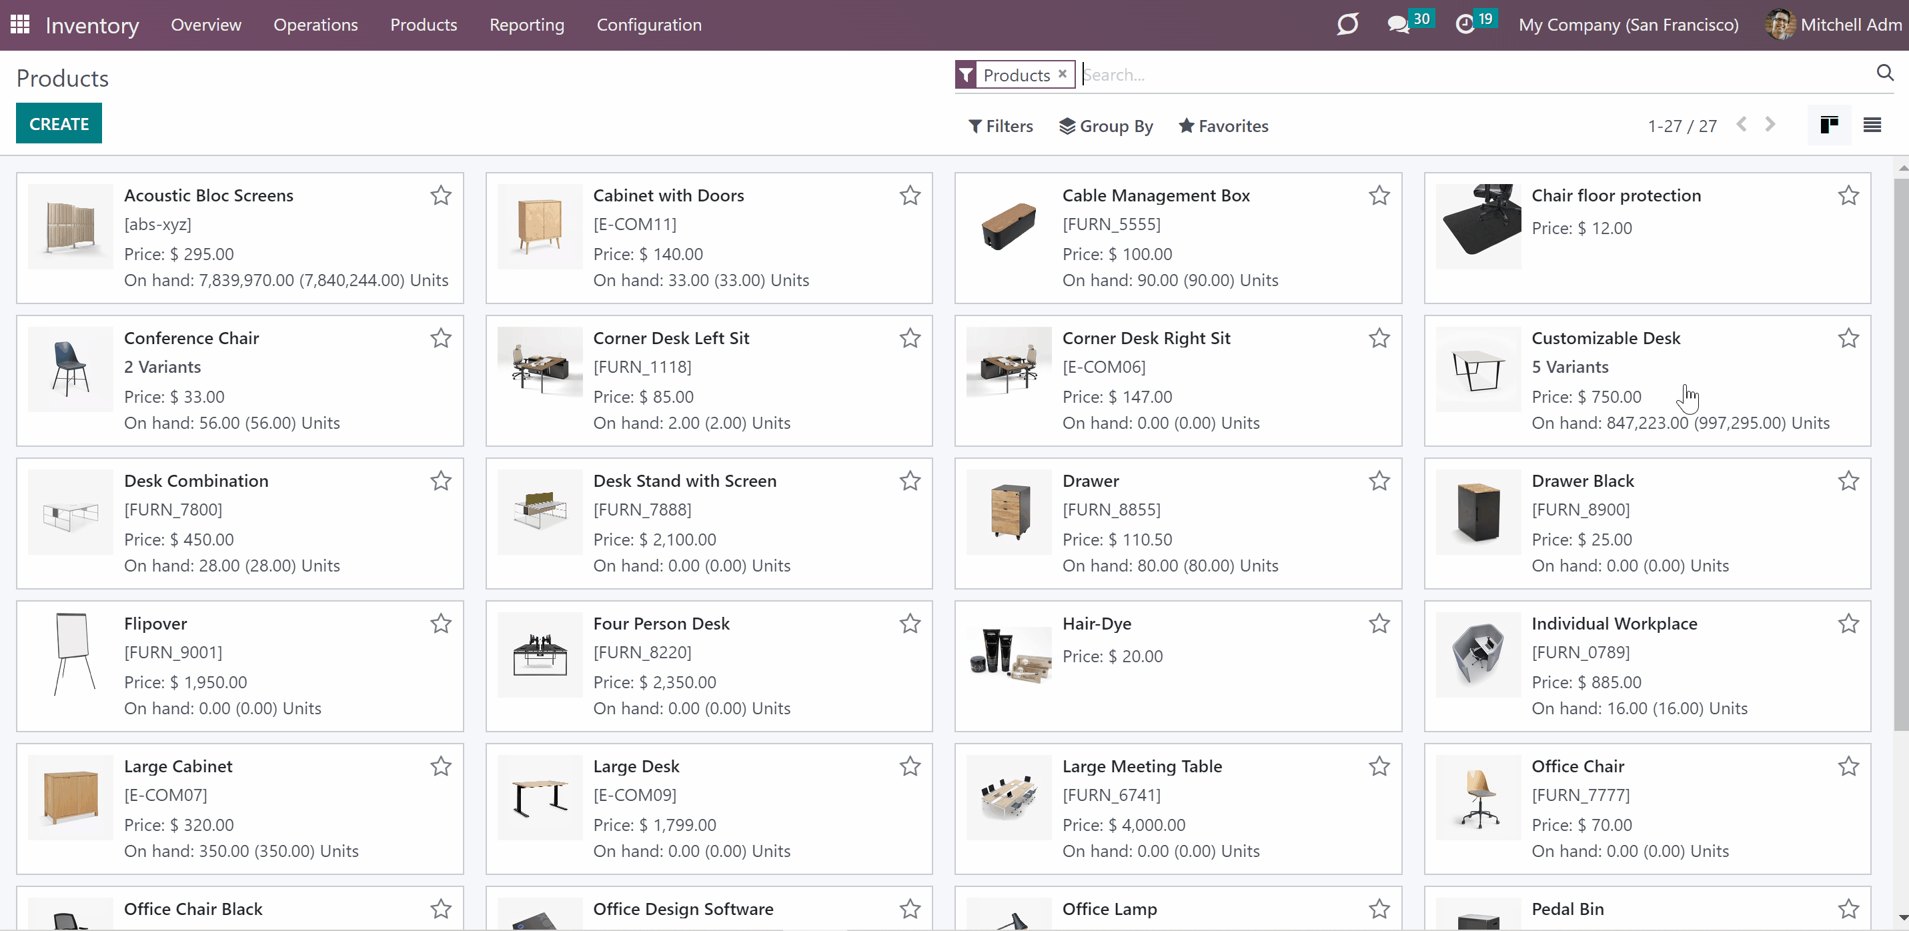Open the Acoustic Bloc Screens product name

pos(209,195)
